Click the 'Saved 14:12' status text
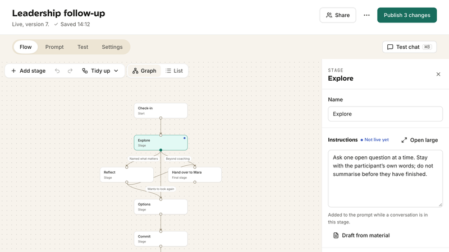Viewport: 449px width, 252px height. (72, 24)
